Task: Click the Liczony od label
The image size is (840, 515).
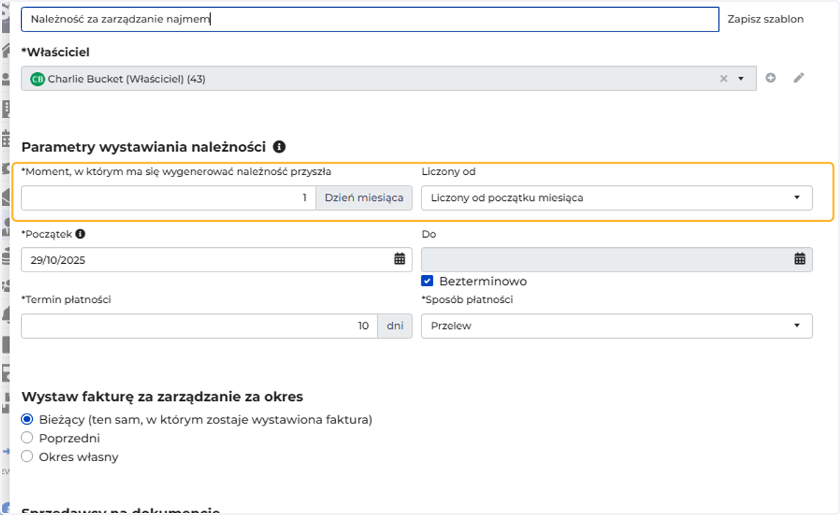Action: [x=448, y=171]
